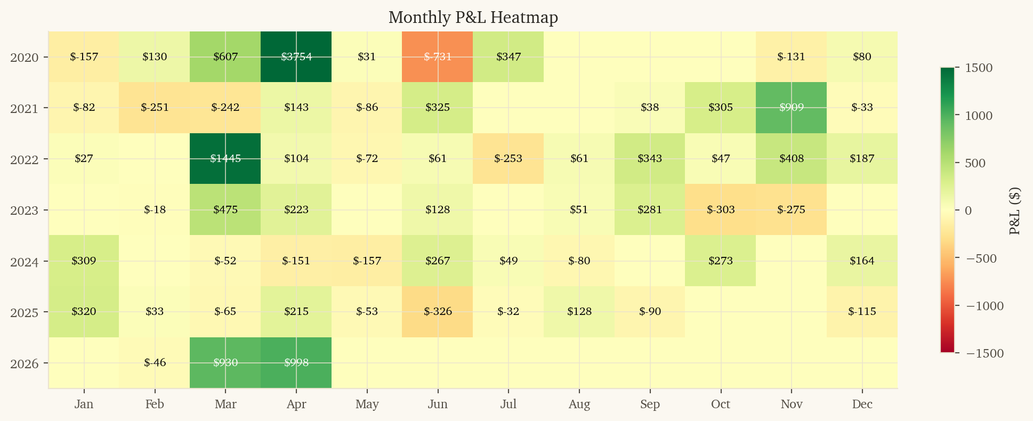Click the $320 January 2025 cell
The image size is (1033, 421).
pos(84,312)
